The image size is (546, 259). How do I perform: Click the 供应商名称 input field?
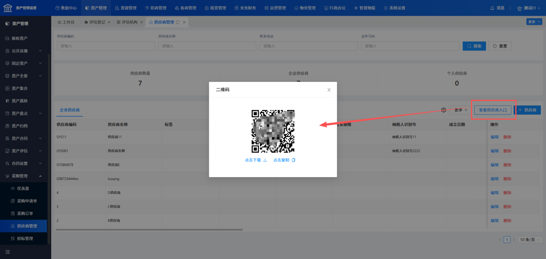pyautogui.click(x=207, y=46)
